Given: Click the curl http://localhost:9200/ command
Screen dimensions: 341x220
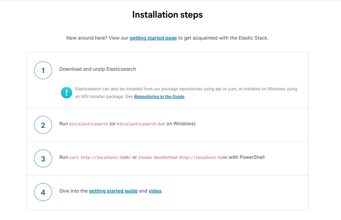Looking at the screenshot, I should (x=100, y=157).
